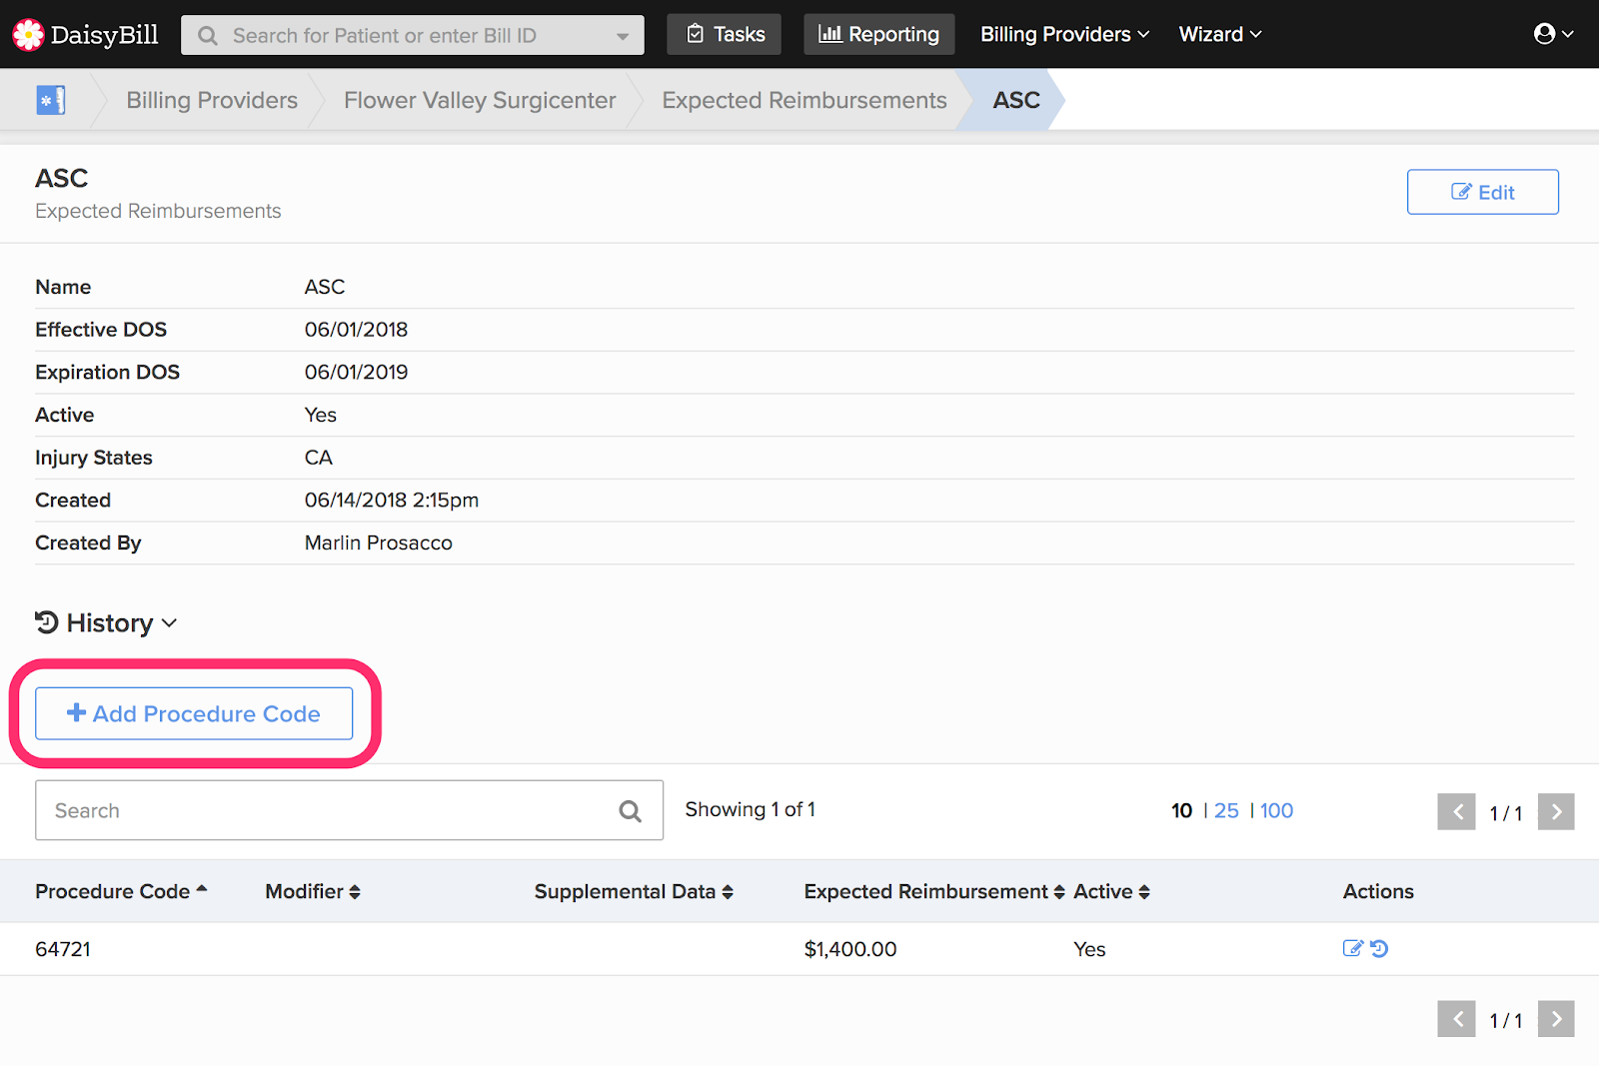The width and height of the screenshot is (1599, 1066).
Task: Select the $1,400.00 reimbursement value
Action: 850,949
